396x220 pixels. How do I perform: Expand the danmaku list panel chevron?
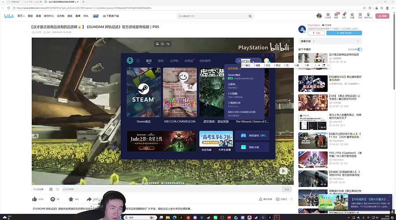point(358,41)
